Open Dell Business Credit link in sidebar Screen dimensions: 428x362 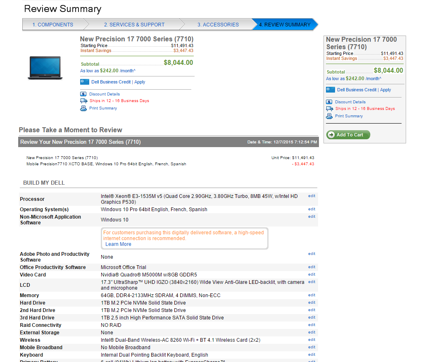[x=357, y=90]
